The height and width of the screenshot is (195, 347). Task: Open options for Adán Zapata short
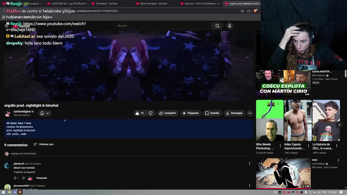point(309,146)
